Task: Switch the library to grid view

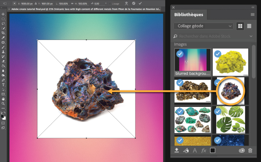Action: click(240, 26)
